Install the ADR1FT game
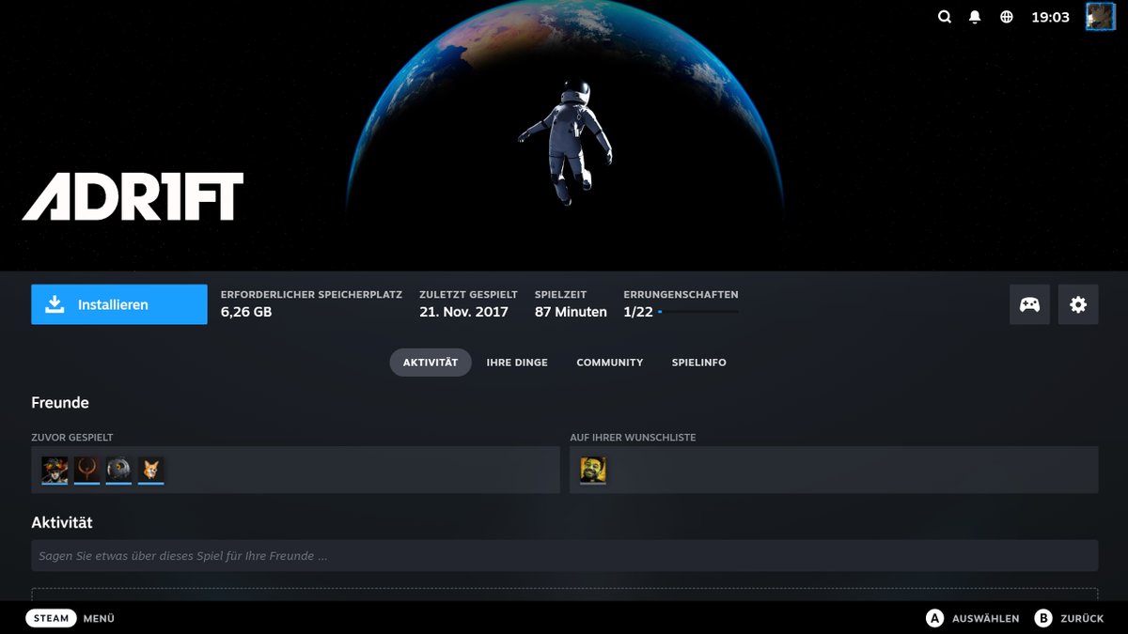This screenshot has height=634, width=1128. 119,304
